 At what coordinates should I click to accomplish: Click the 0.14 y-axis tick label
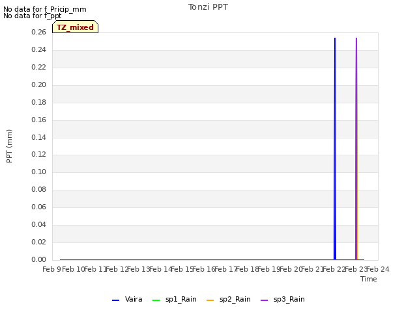pyautogui.click(x=38, y=137)
